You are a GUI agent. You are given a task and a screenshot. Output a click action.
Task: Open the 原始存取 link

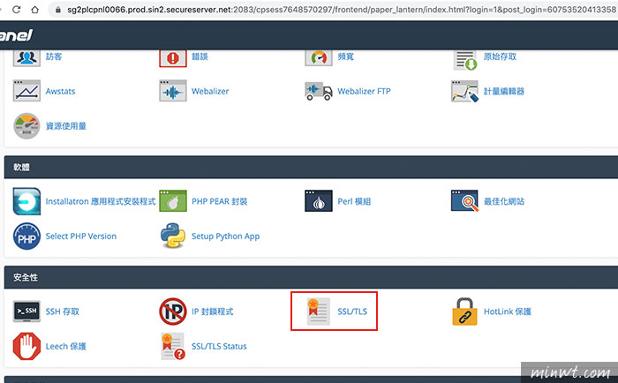[x=500, y=56]
